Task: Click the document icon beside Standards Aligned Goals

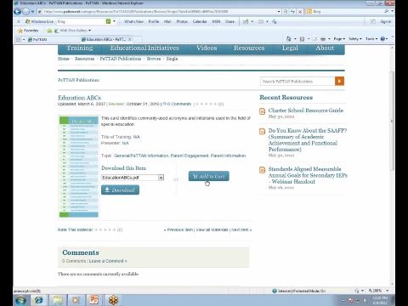Action: coord(263,170)
